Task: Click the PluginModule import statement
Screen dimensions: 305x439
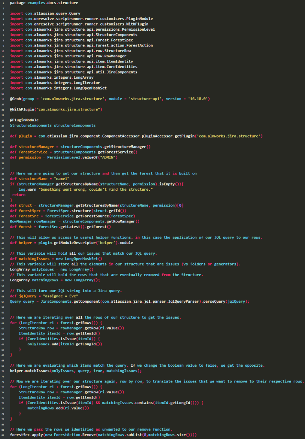Action: [82, 19]
